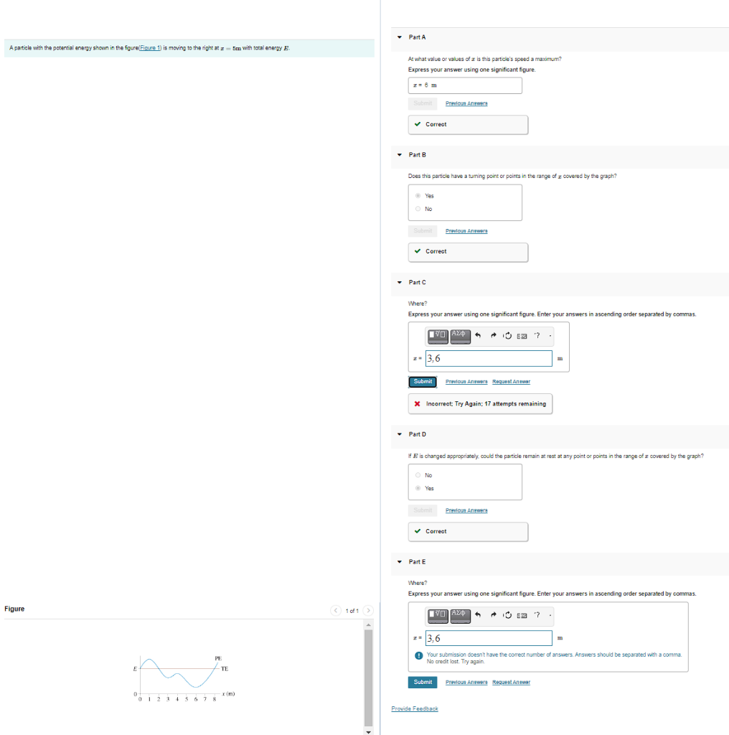The width and height of the screenshot is (729, 735).
Task: Collapse Part C section
Action: [400, 282]
